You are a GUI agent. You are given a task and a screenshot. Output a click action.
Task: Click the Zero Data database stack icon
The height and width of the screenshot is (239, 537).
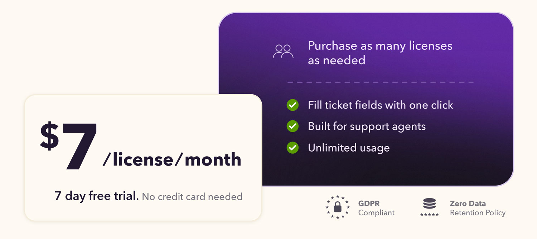click(429, 204)
